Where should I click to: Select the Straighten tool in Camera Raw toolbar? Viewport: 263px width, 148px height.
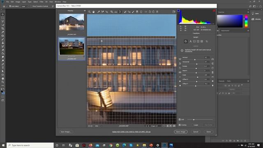click(x=116, y=12)
